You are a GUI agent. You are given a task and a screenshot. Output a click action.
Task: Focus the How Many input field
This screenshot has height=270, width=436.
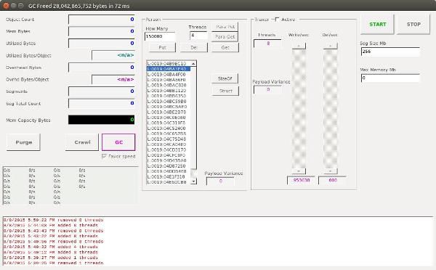click(x=160, y=36)
